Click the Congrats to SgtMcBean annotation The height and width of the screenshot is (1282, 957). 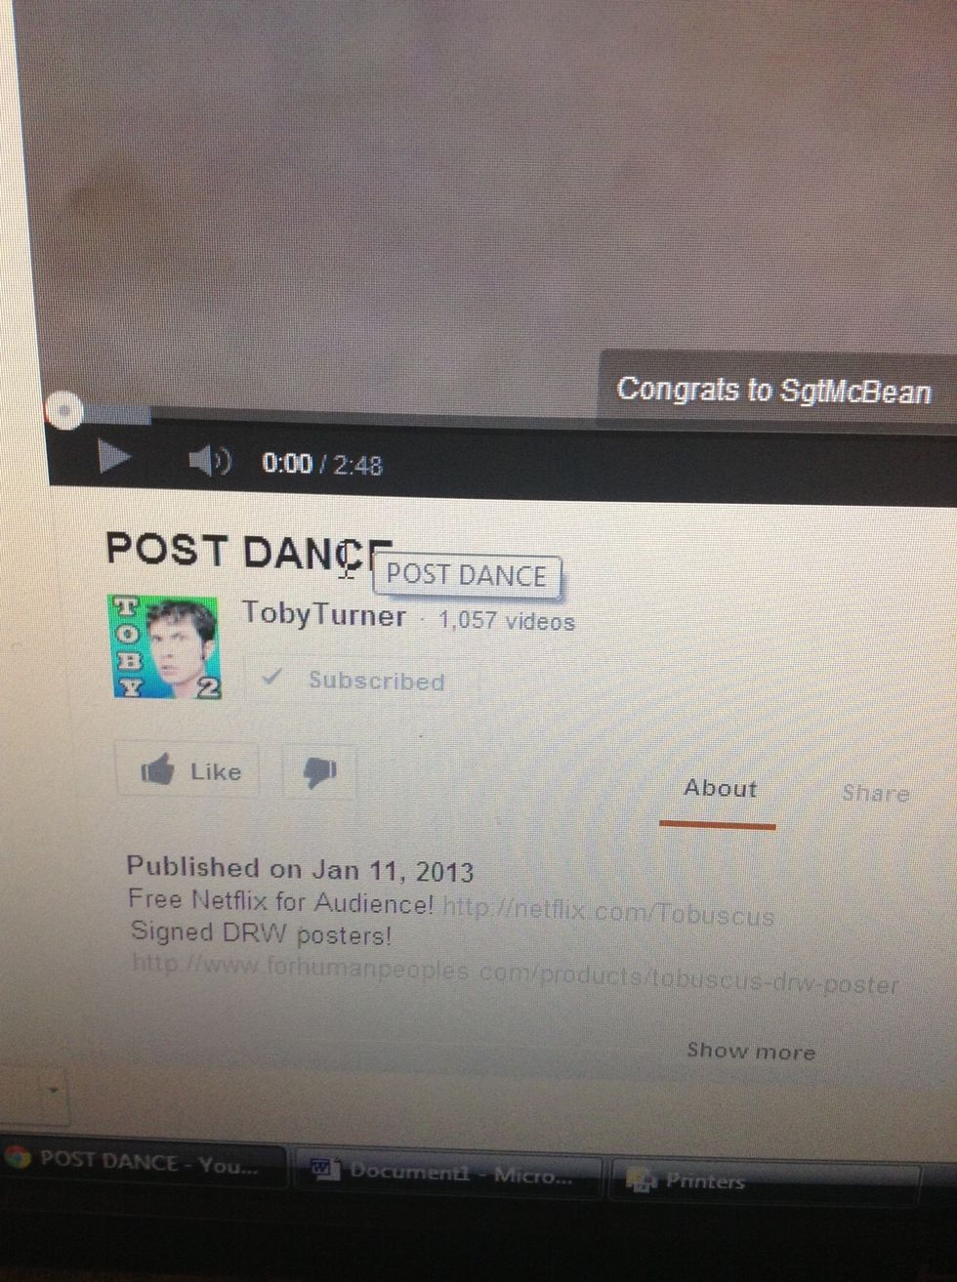(773, 391)
